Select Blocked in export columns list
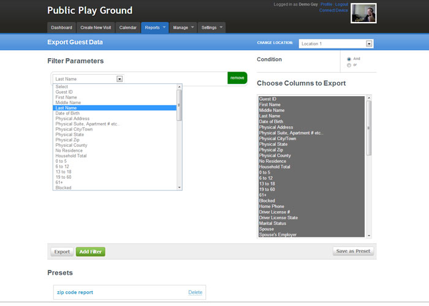 pyautogui.click(x=311, y=201)
